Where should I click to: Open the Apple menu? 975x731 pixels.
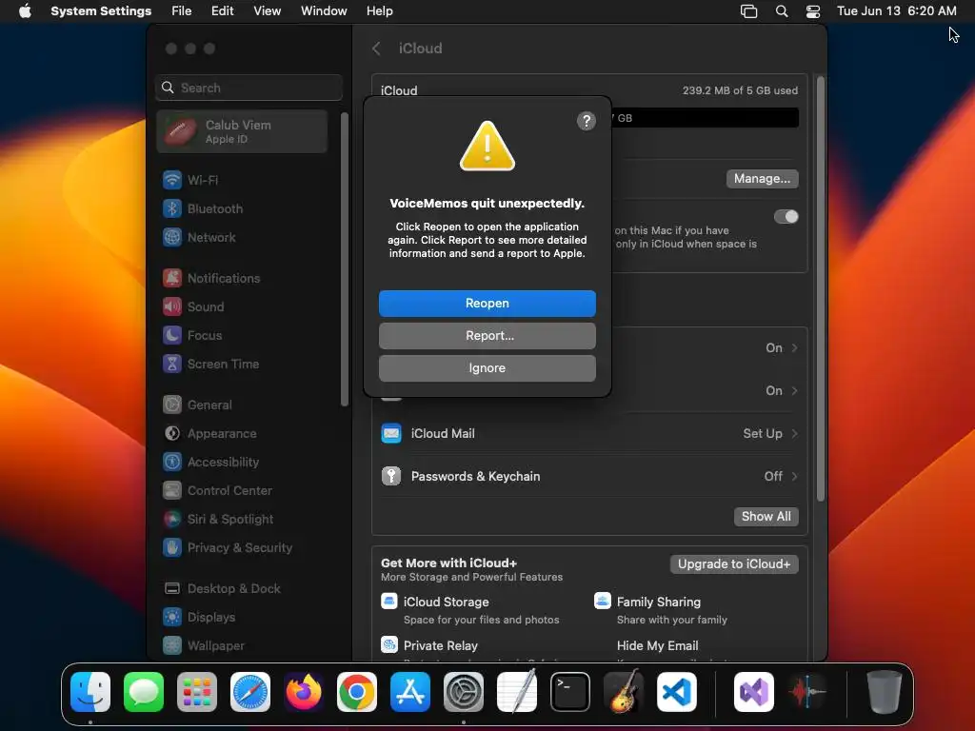25,11
